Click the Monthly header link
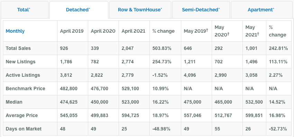The width and height of the screenshot is (294, 137). [15, 31]
